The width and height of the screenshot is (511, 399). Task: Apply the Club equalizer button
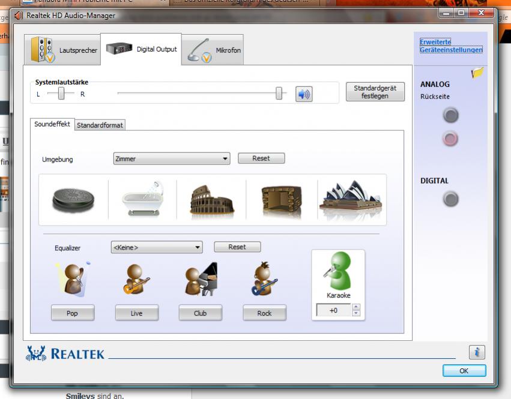pos(201,313)
